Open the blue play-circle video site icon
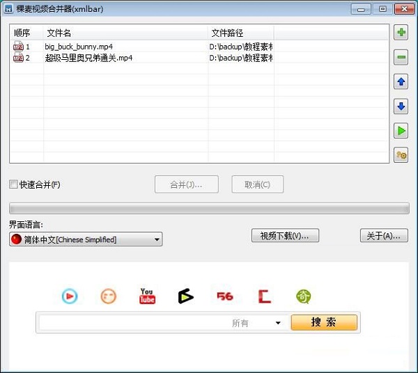Image resolution: width=418 pixels, height=373 pixels. tap(70, 296)
